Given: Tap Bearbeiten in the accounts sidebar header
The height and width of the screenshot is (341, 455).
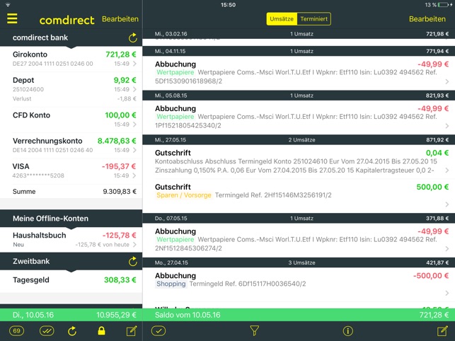Looking at the screenshot, I should [x=120, y=19].
